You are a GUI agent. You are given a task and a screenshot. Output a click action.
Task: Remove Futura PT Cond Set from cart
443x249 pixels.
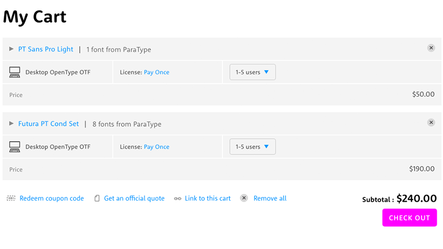[x=431, y=123]
